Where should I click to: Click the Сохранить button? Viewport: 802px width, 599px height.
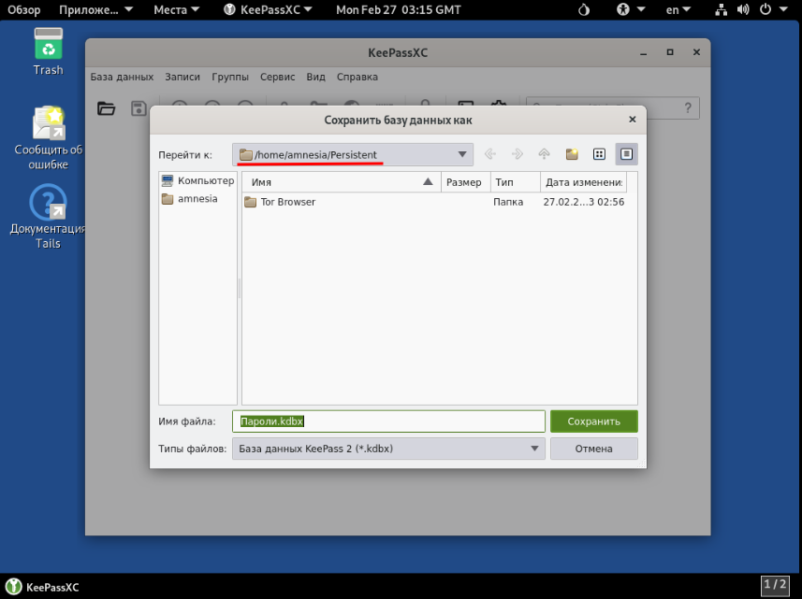click(x=593, y=421)
